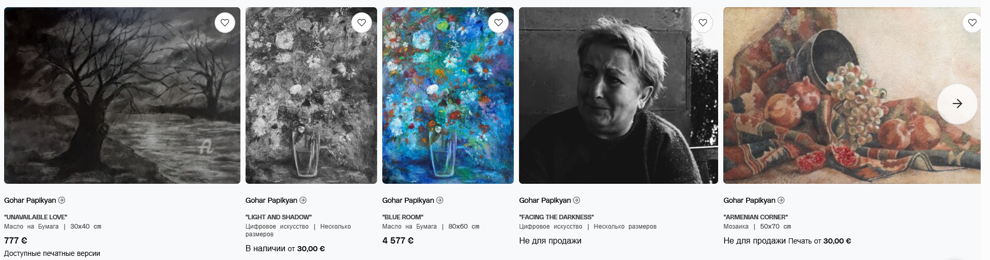Click artist arrow icon above "Armenian Corner"
The width and height of the screenshot is (990, 260).
click(781, 200)
